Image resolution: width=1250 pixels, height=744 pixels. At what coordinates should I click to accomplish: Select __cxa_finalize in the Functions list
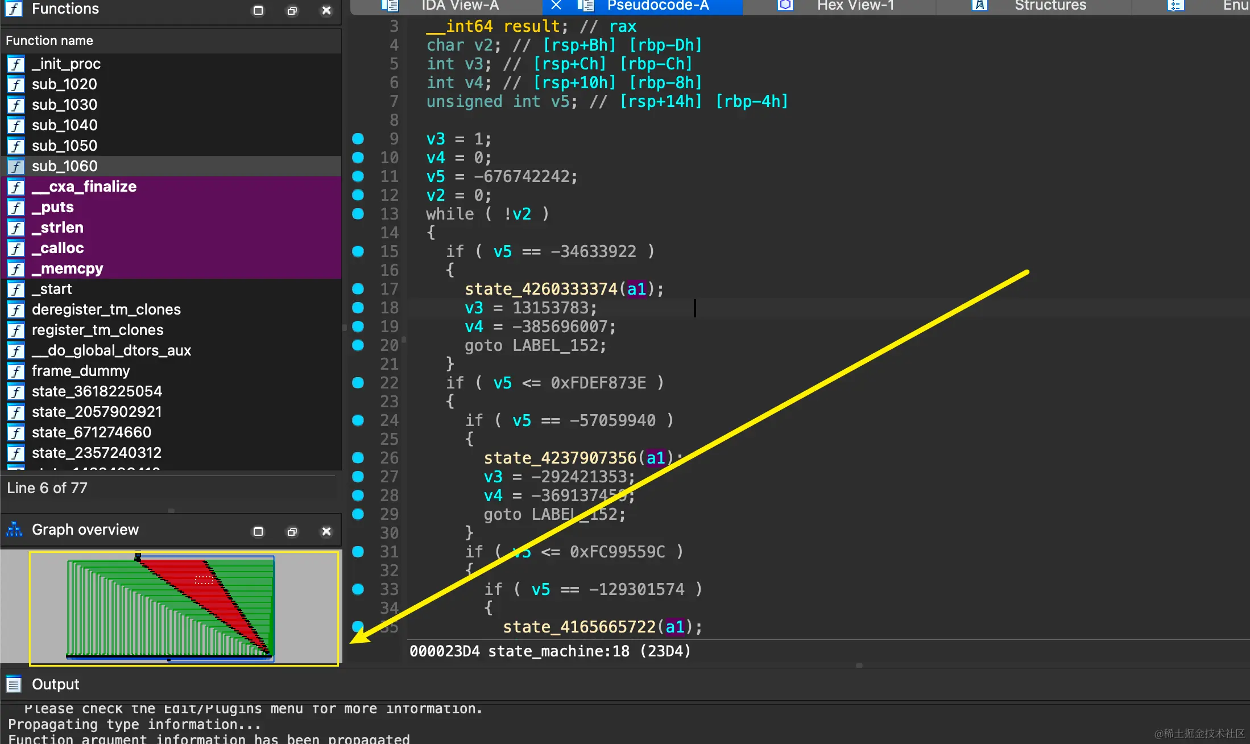click(x=84, y=187)
